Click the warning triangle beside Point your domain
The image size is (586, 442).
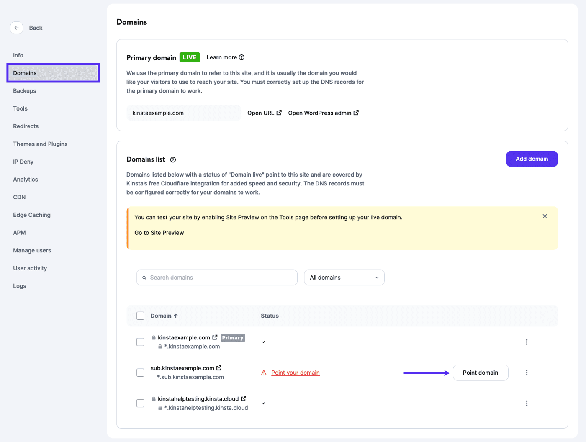click(263, 373)
